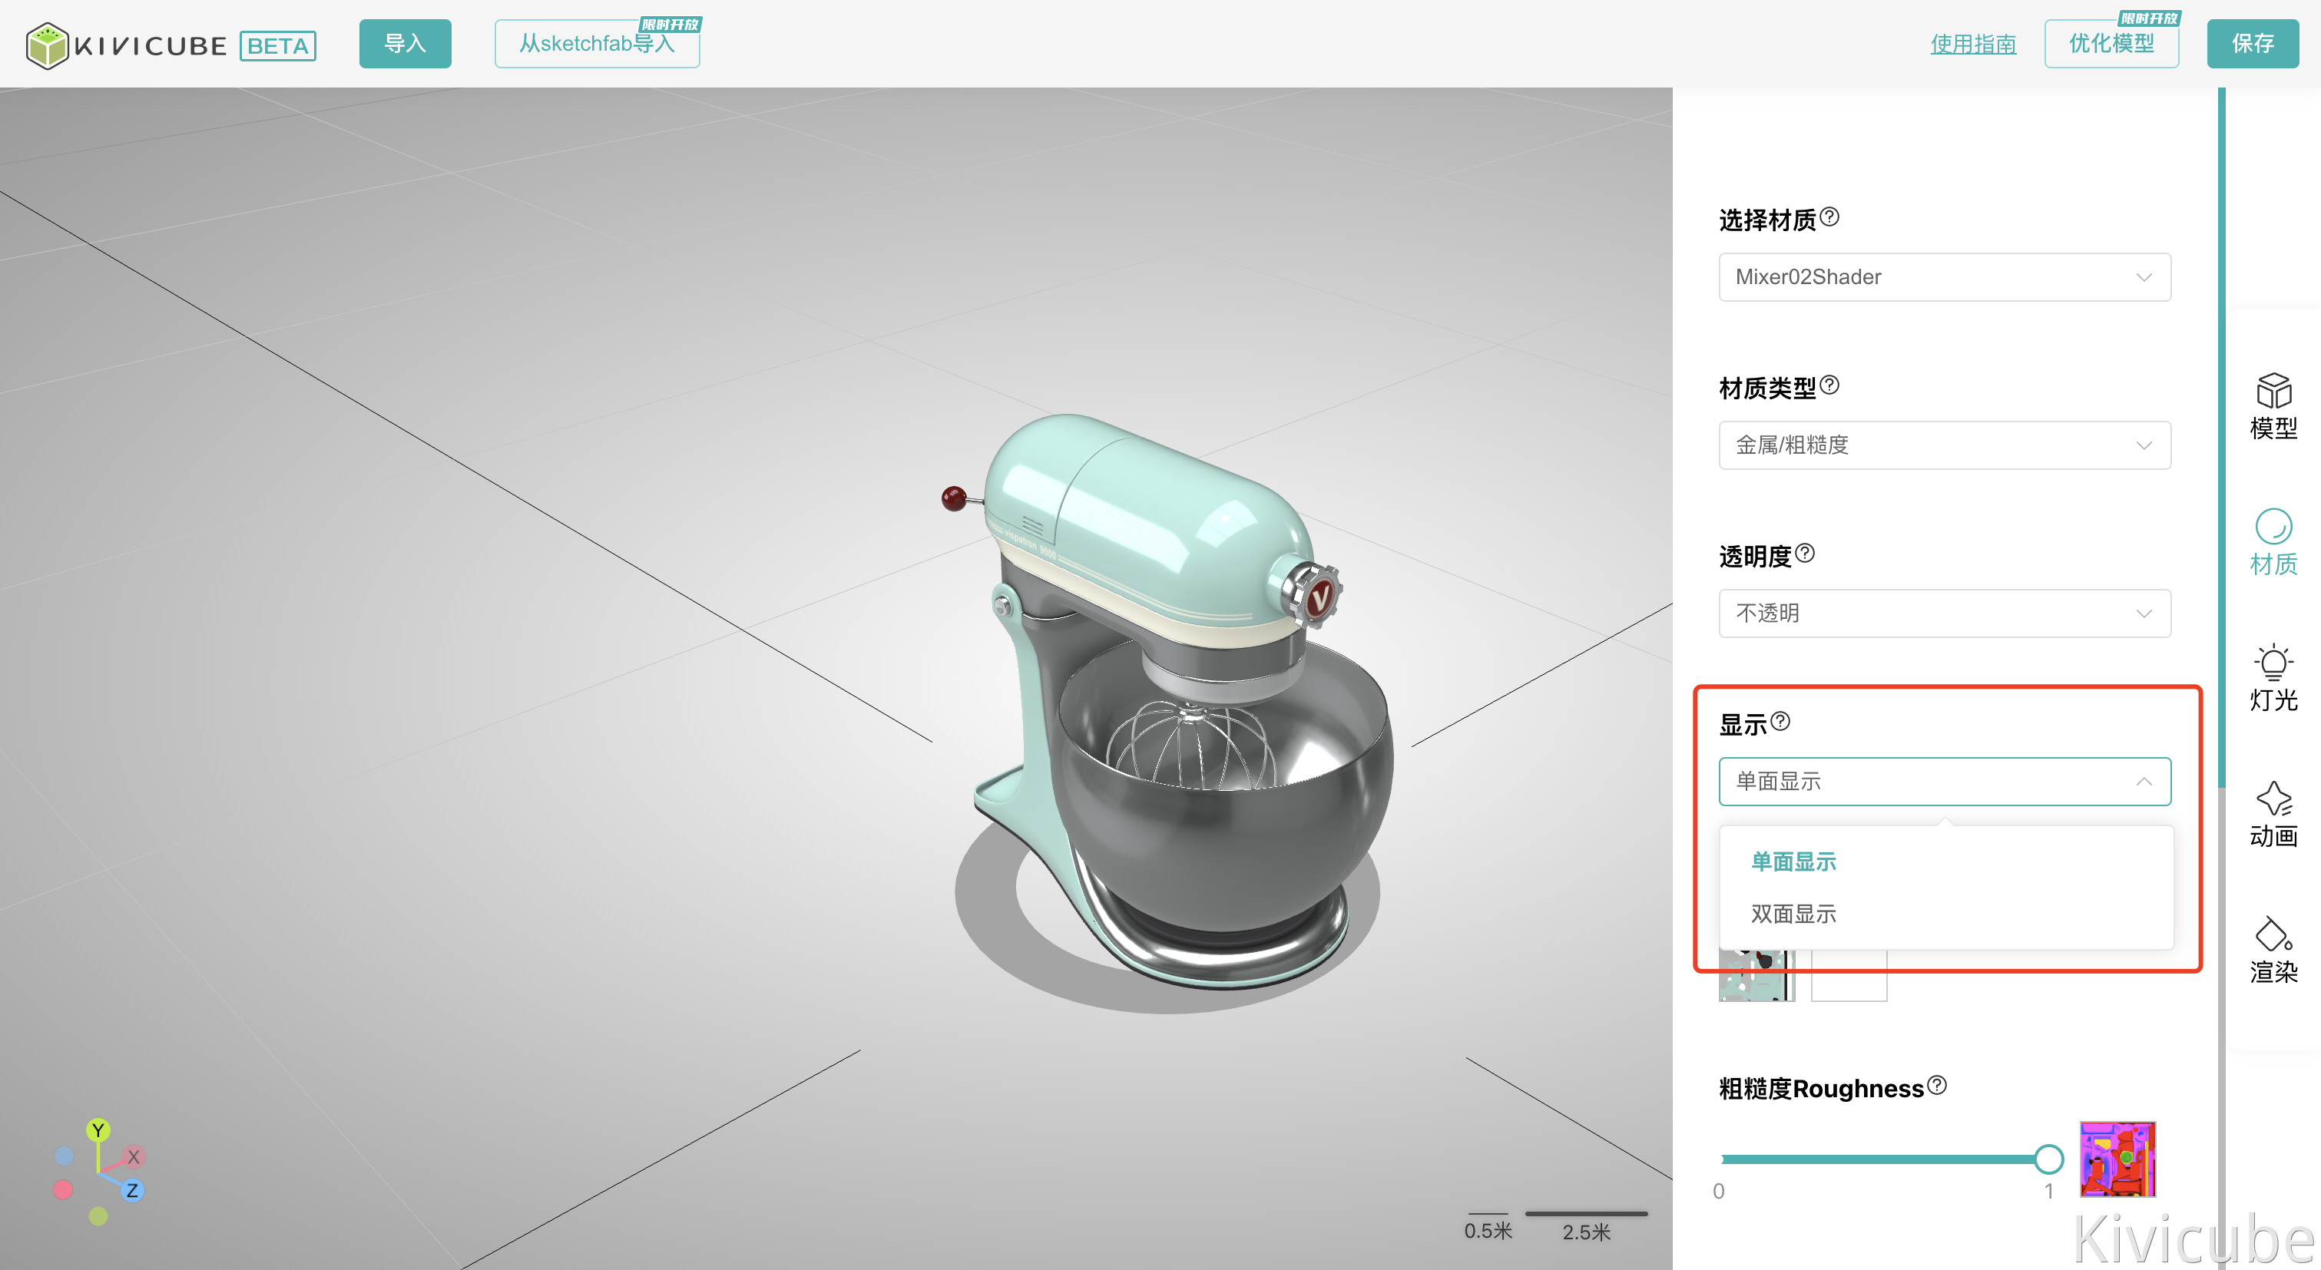The image size is (2321, 1270).
Task: Click the roughness slider handle
Action: [x=2048, y=1159]
